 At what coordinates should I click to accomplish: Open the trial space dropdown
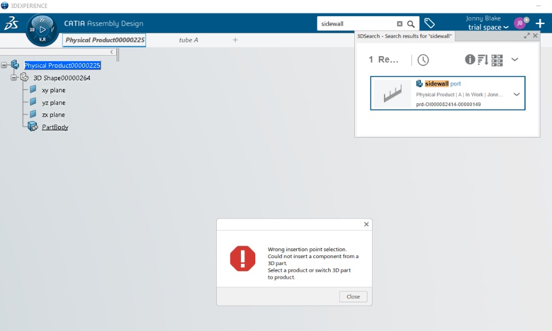click(x=488, y=28)
